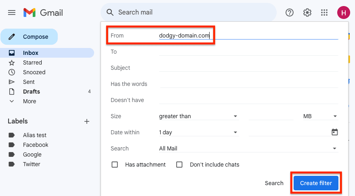
Task: Click the search magnifier icon
Action: point(110,13)
